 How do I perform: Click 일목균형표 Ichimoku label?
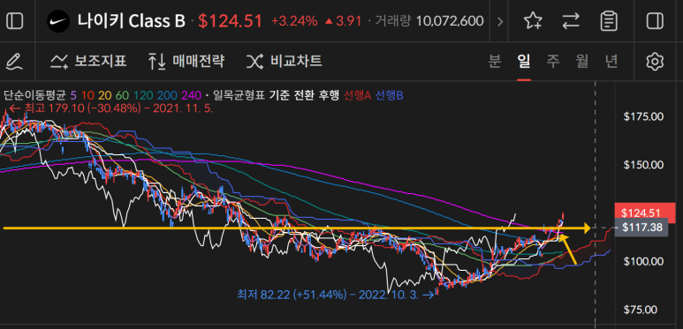239,95
